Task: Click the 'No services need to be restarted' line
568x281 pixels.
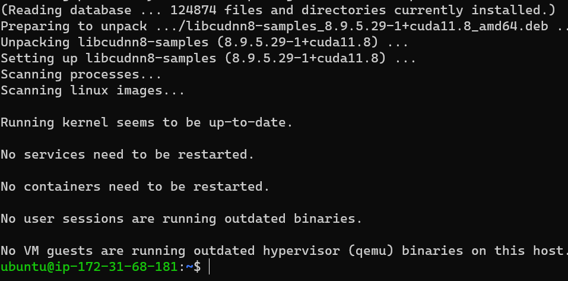Action: pyautogui.click(x=128, y=155)
